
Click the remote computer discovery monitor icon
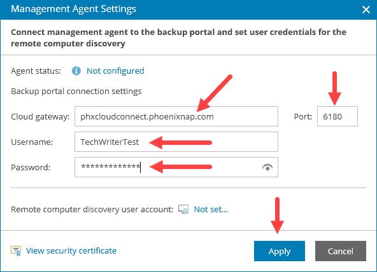(183, 209)
